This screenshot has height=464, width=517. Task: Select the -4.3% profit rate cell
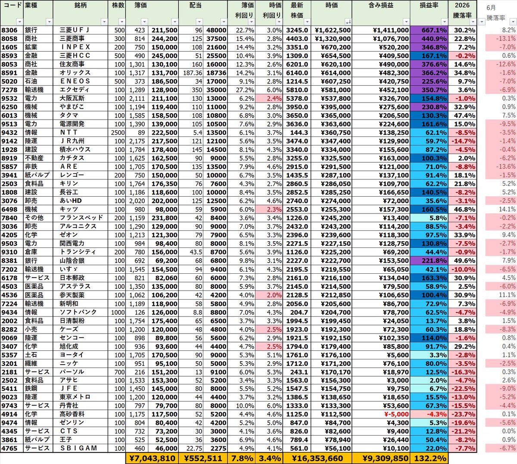(x=429, y=414)
